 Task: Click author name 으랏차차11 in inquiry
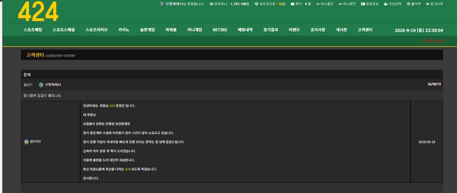tap(53, 85)
